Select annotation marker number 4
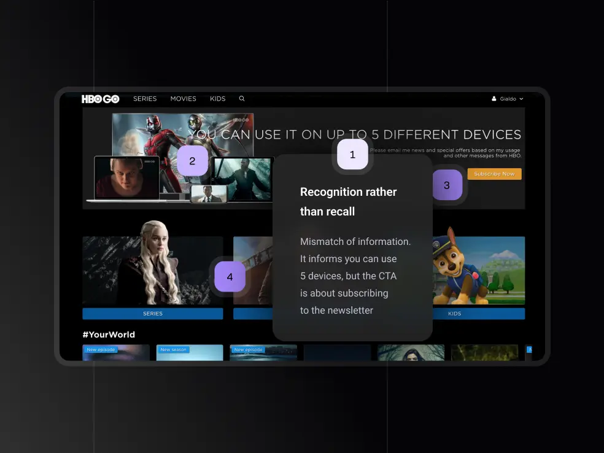The image size is (604, 453). click(230, 277)
